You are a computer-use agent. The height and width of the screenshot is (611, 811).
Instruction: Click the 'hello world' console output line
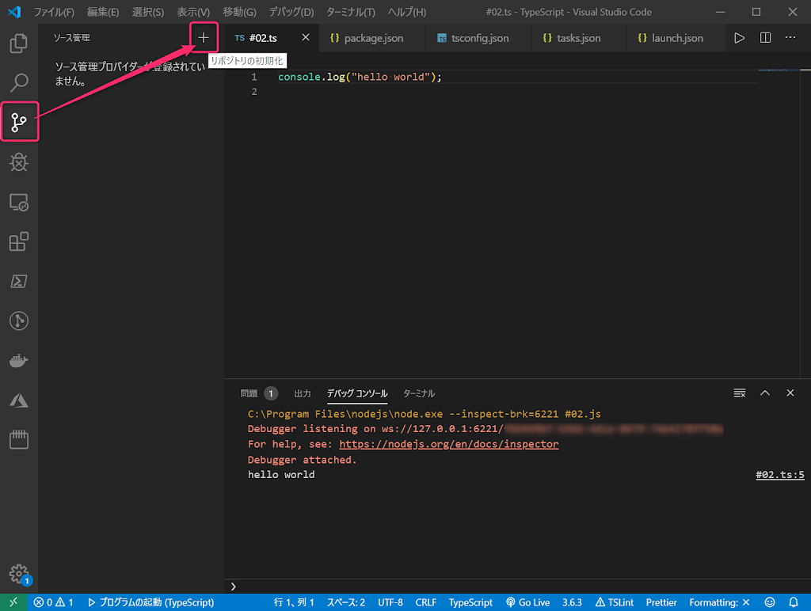click(281, 475)
